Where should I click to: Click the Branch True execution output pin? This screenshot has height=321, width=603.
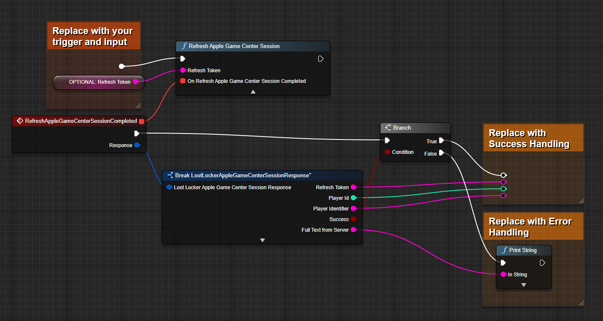[x=441, y=140]
